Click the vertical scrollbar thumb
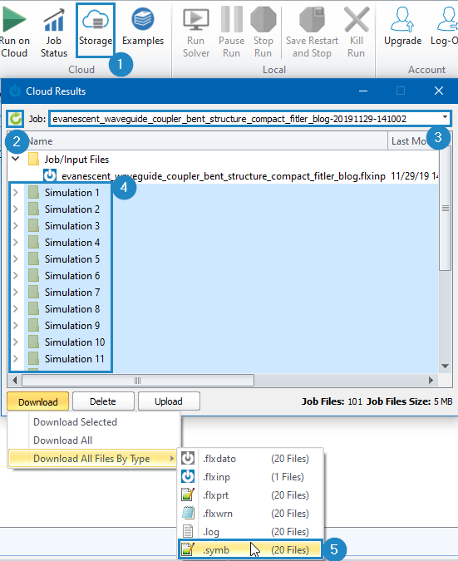The image size is (458, 561). coord(446,209)
